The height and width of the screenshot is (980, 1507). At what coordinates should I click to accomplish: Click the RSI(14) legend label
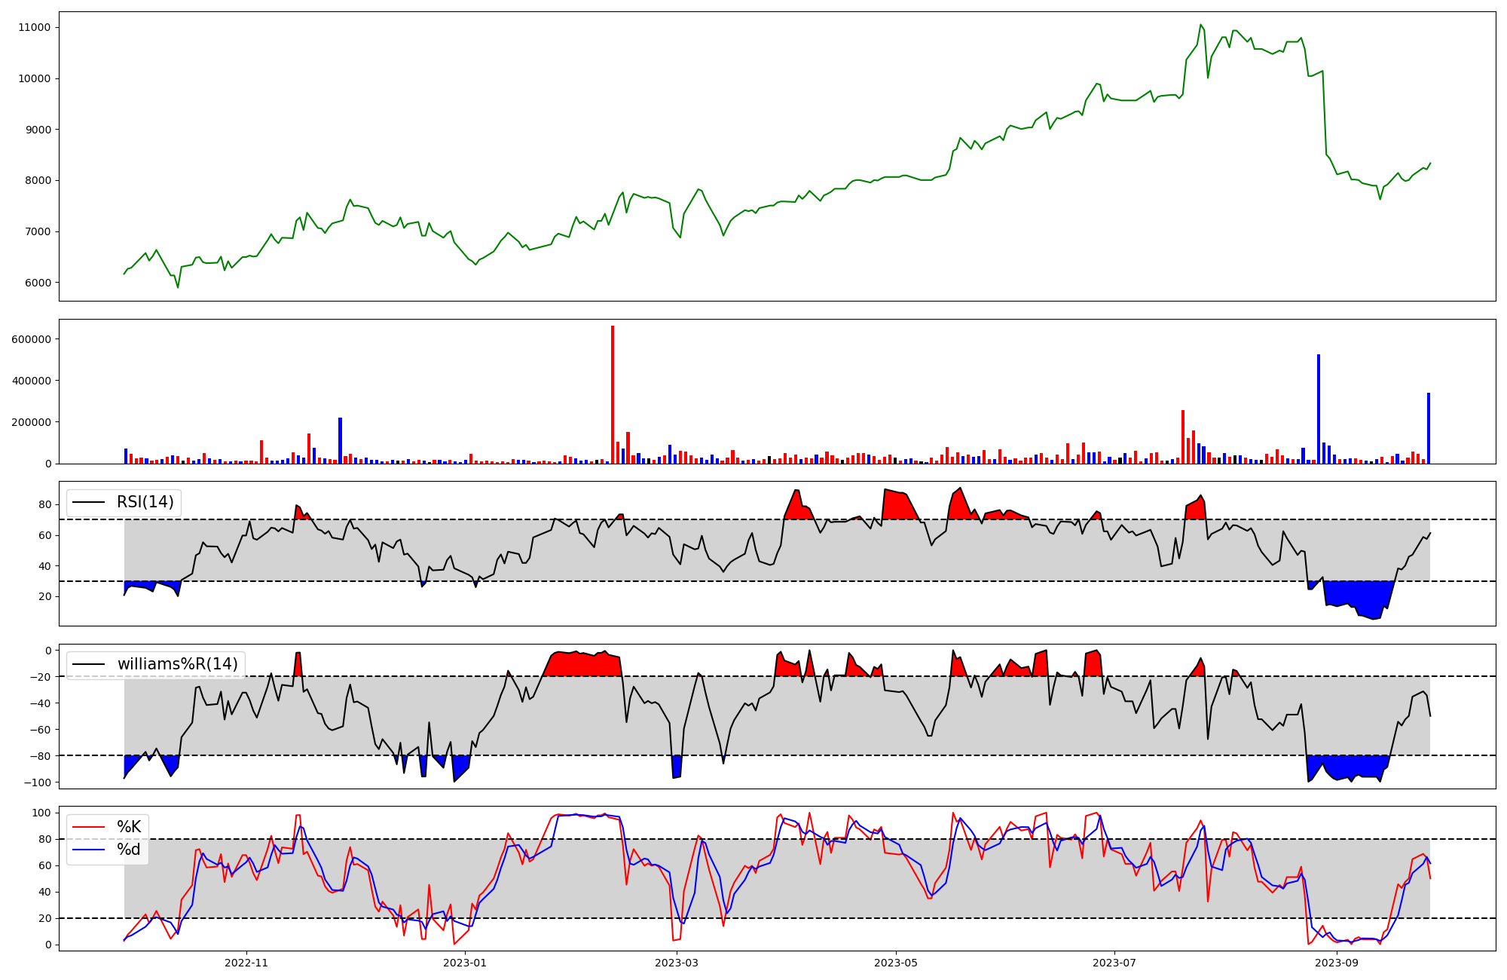tap(145, 502)
